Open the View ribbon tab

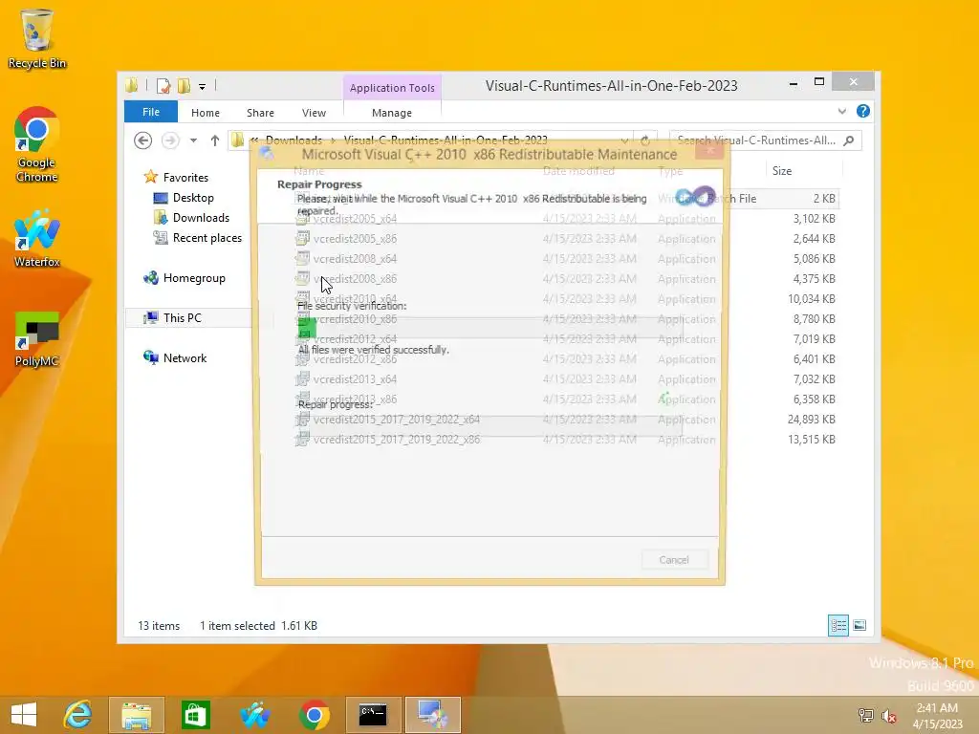point(314,113)
